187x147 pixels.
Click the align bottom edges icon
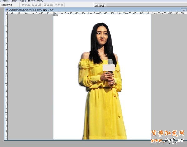coord(29,5)
